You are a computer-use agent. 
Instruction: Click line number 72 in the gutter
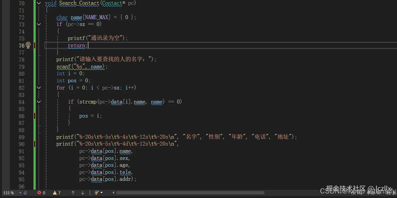(x=21, y=17)
